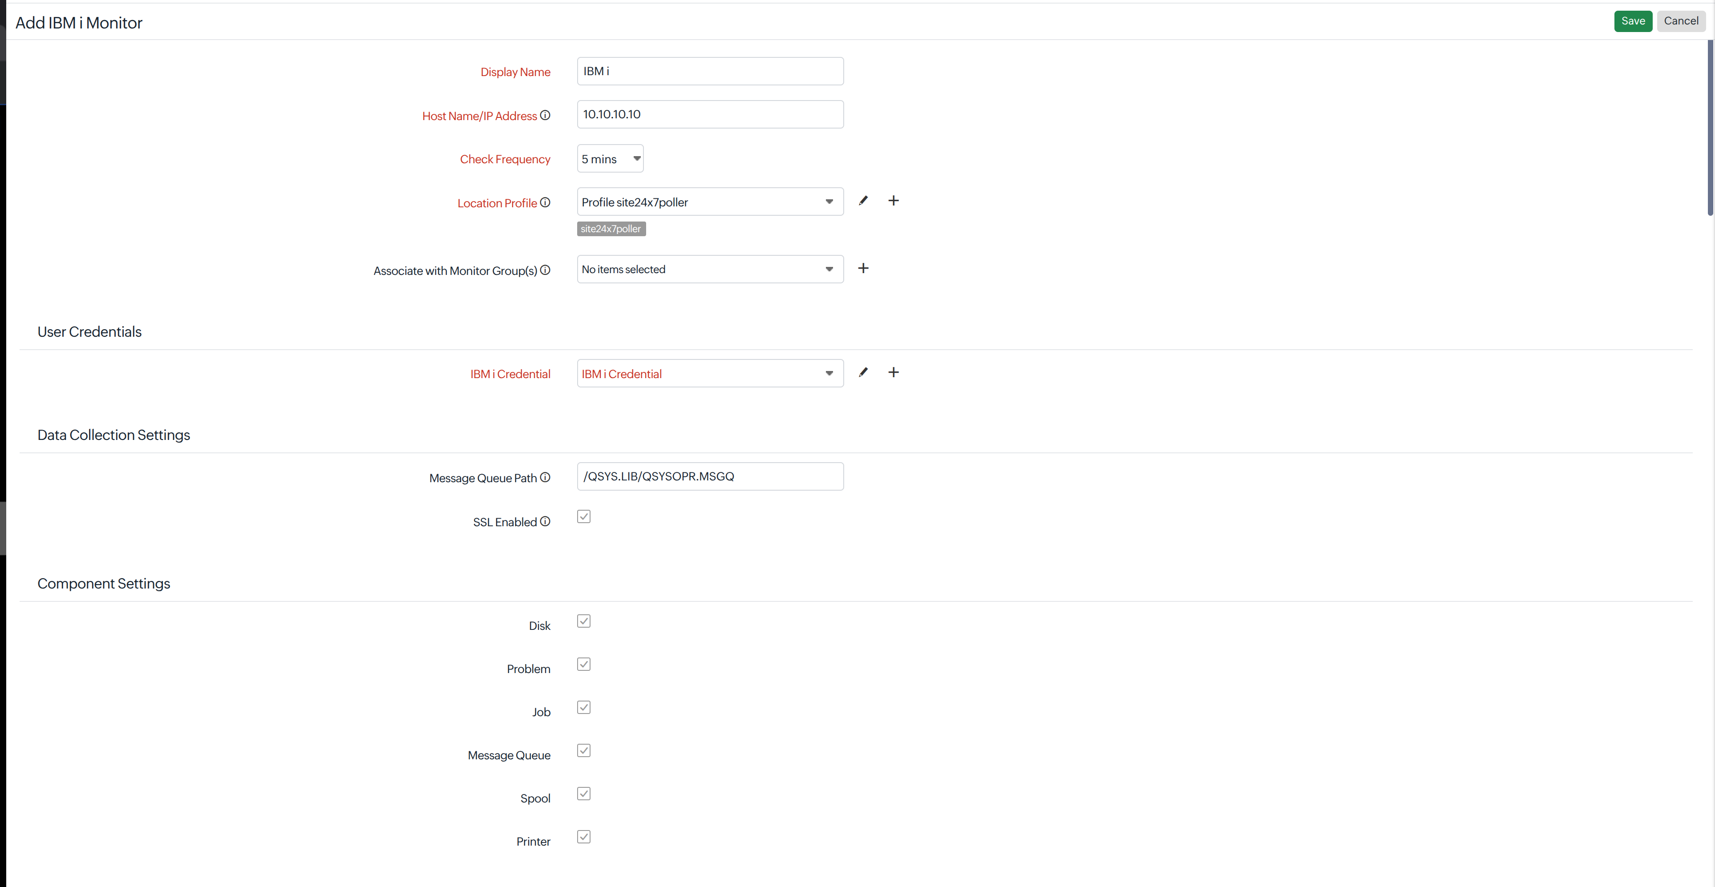Open Location Profile info icon
The height and width of the screenshot is (887, 1715).
click(x=545, y=202)
